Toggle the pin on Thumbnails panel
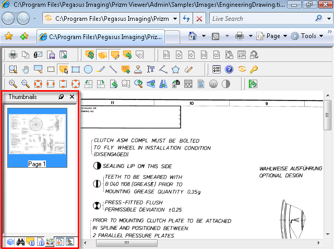This screenshot has width=334, height=249. click(x=61, y=97)
